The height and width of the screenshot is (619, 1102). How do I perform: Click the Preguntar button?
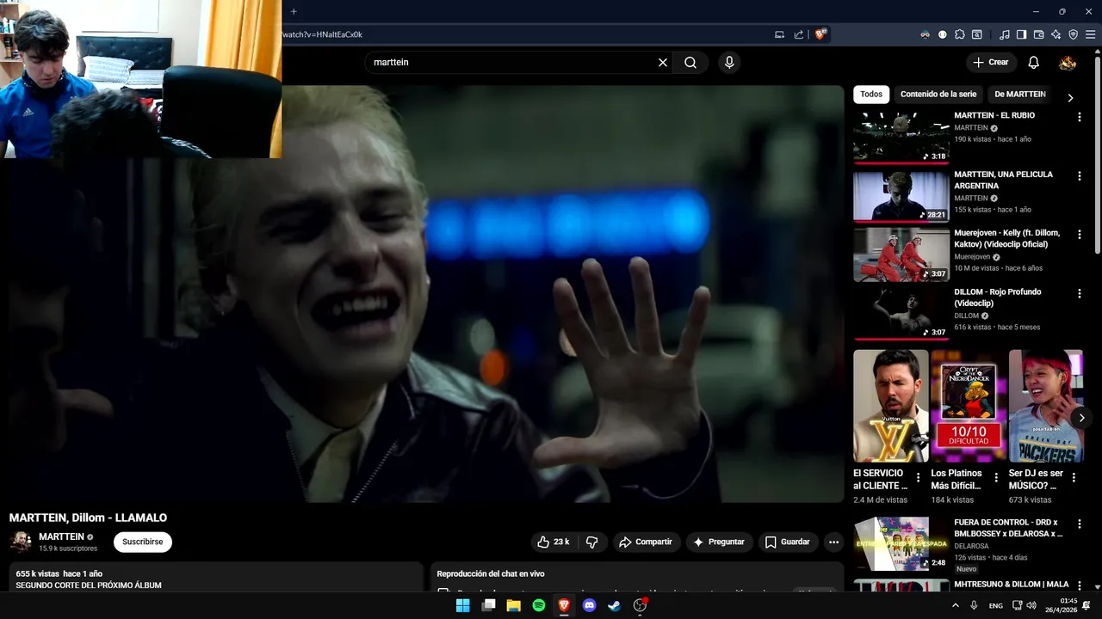click(719, 542)
